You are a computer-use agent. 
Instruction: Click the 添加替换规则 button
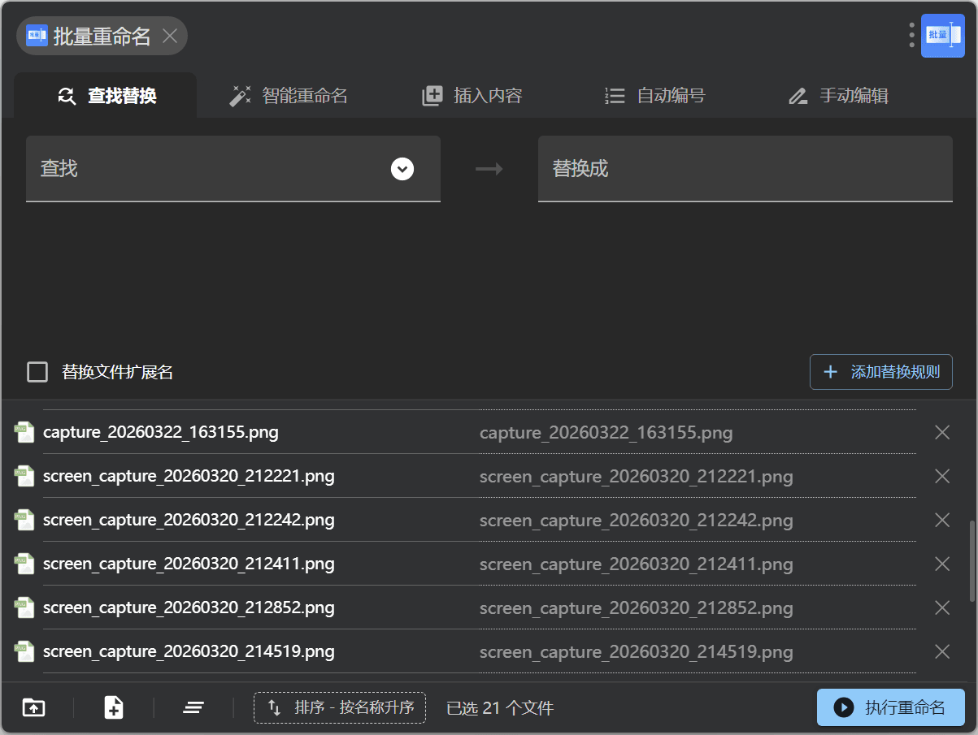click(x=880, y=372)
